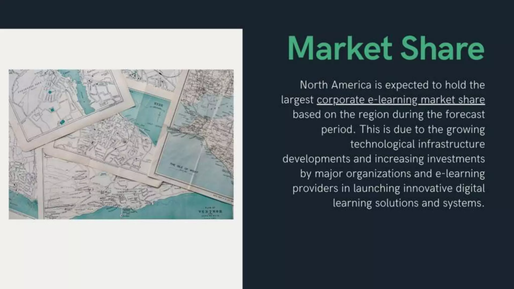Select the map collage photo
The height and width of the screenshot is (289, 514).
point(121,144)
